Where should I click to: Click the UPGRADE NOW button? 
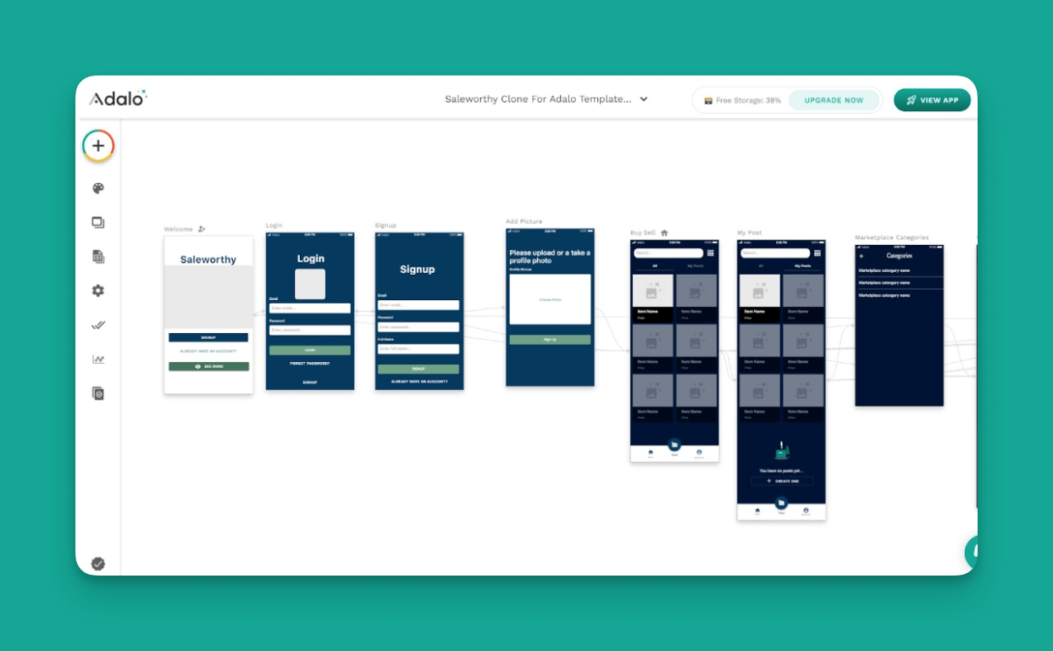pyautogui.click(x=834, y=100)
